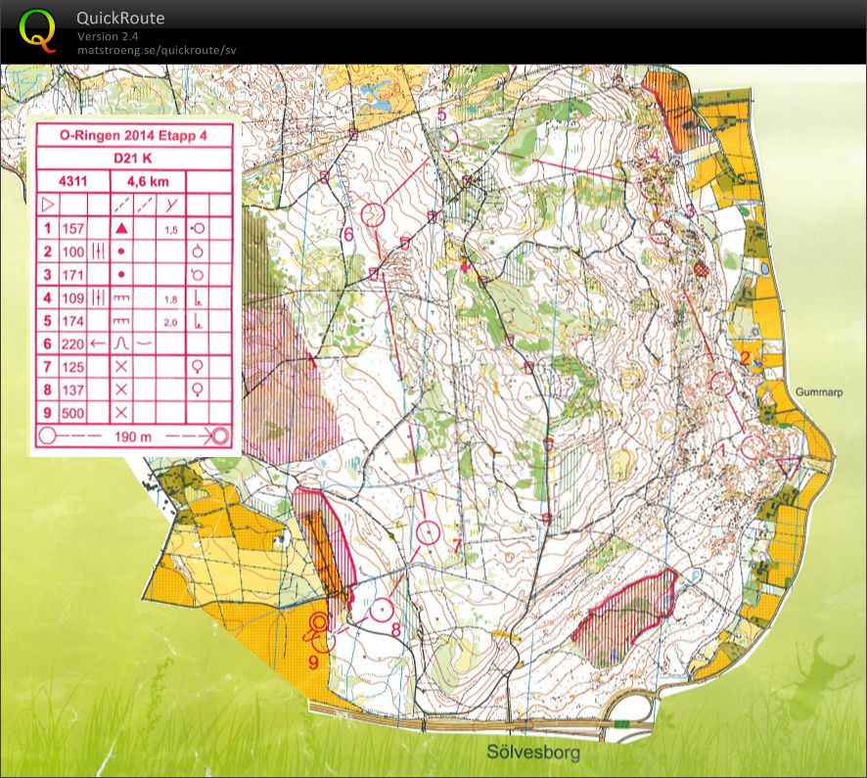Select control circle 9 on the map
Image resolution: width=867 pixels, height=778 pixels.
pyautogui.click(x=324, y=642)
